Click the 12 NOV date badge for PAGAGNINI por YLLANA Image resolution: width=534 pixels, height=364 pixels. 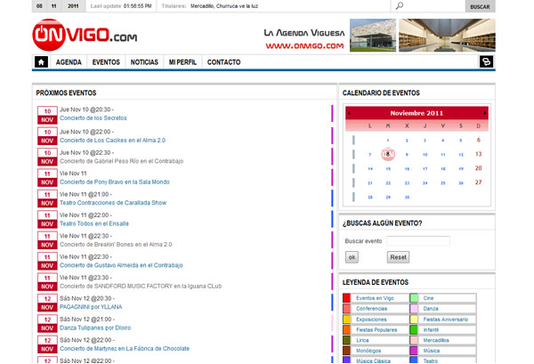click(x=47, y=303)
